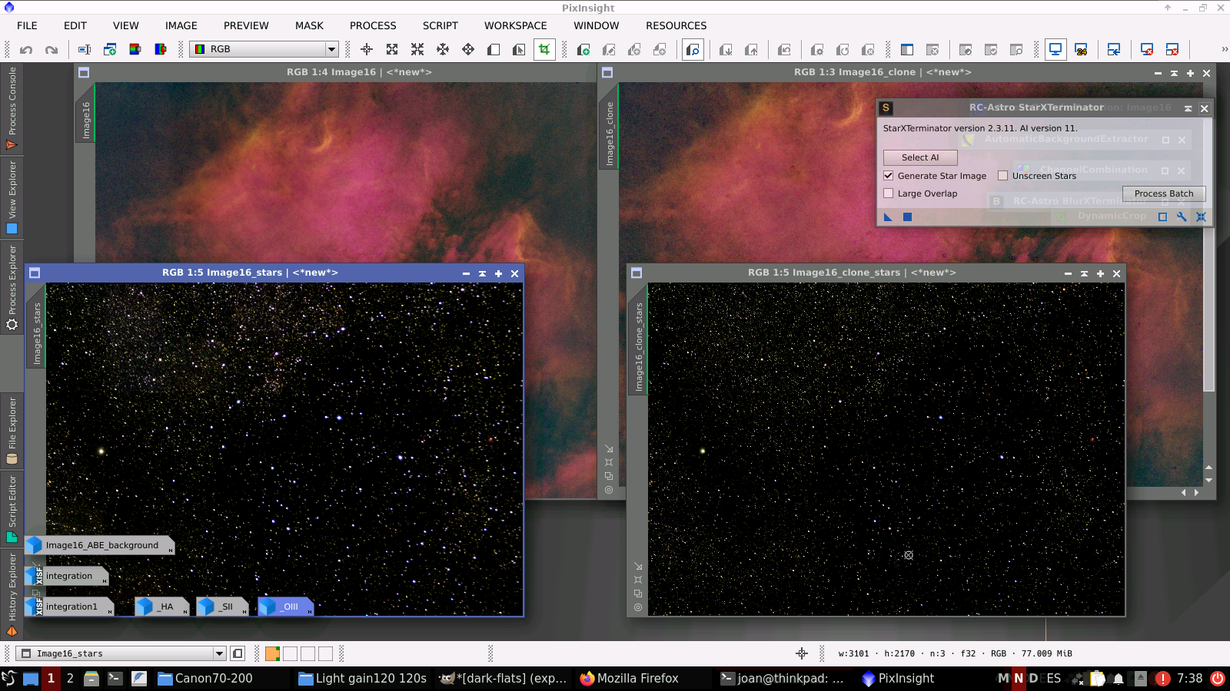
Task: Enable the Unscreen Stars checkbox
Action: [x=1003, y=176]
